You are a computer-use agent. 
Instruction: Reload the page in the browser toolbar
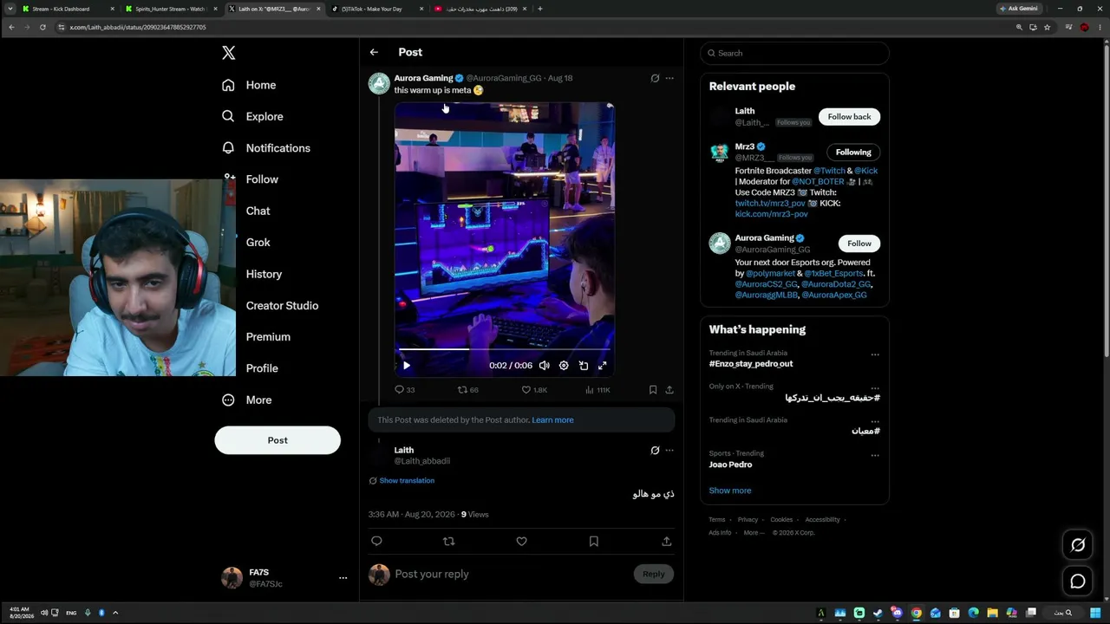coord(42,27)
